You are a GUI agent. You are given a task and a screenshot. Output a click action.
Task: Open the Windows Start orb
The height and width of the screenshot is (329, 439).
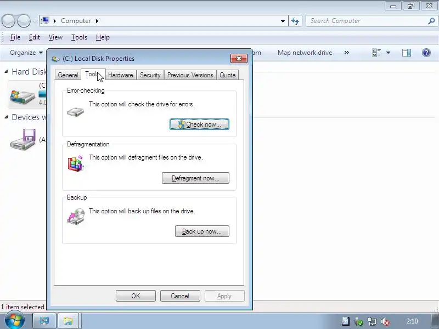point(14,320)
